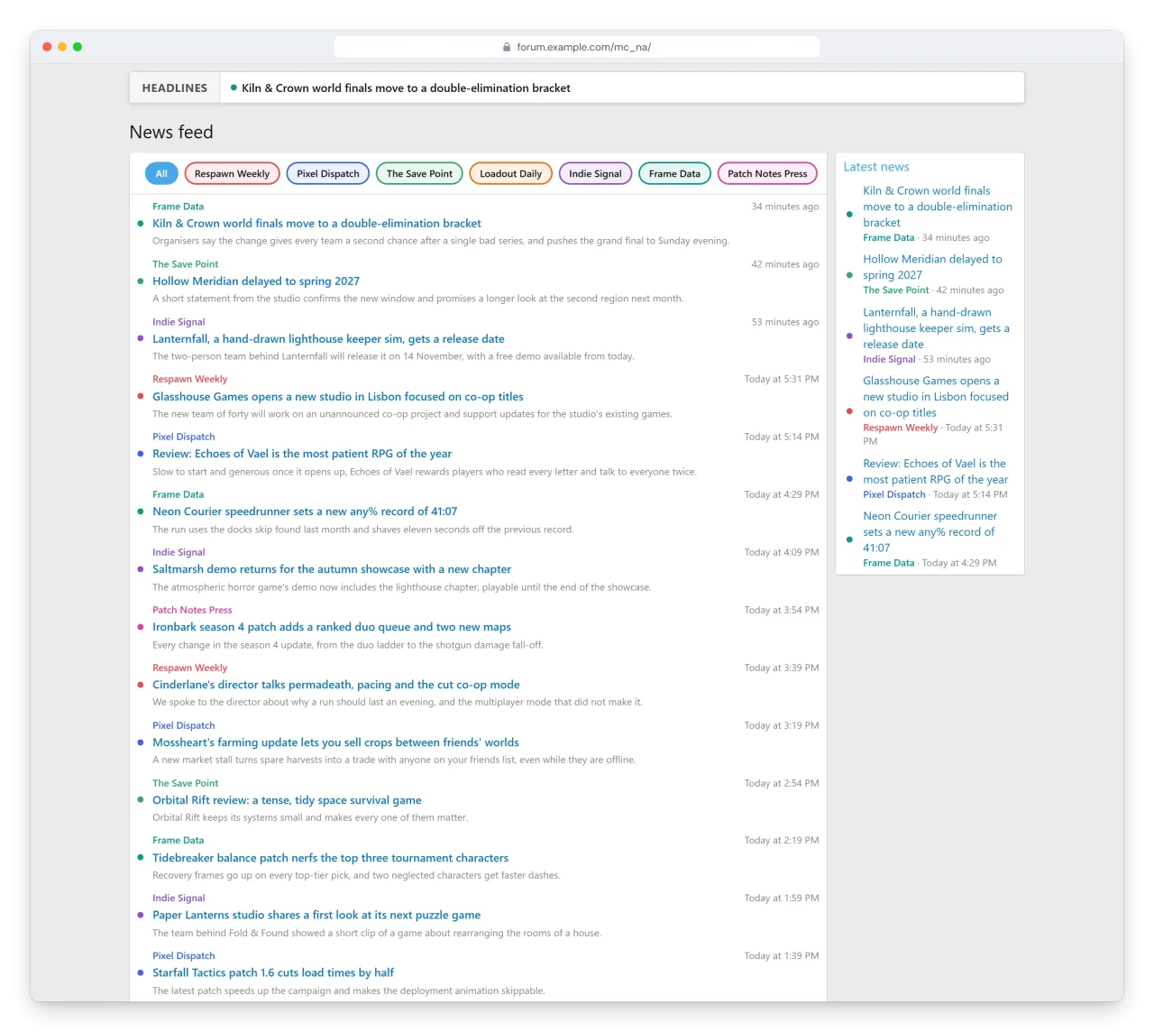
Task: Open Cinderlane's director interview article
Action: click(336, 685)
